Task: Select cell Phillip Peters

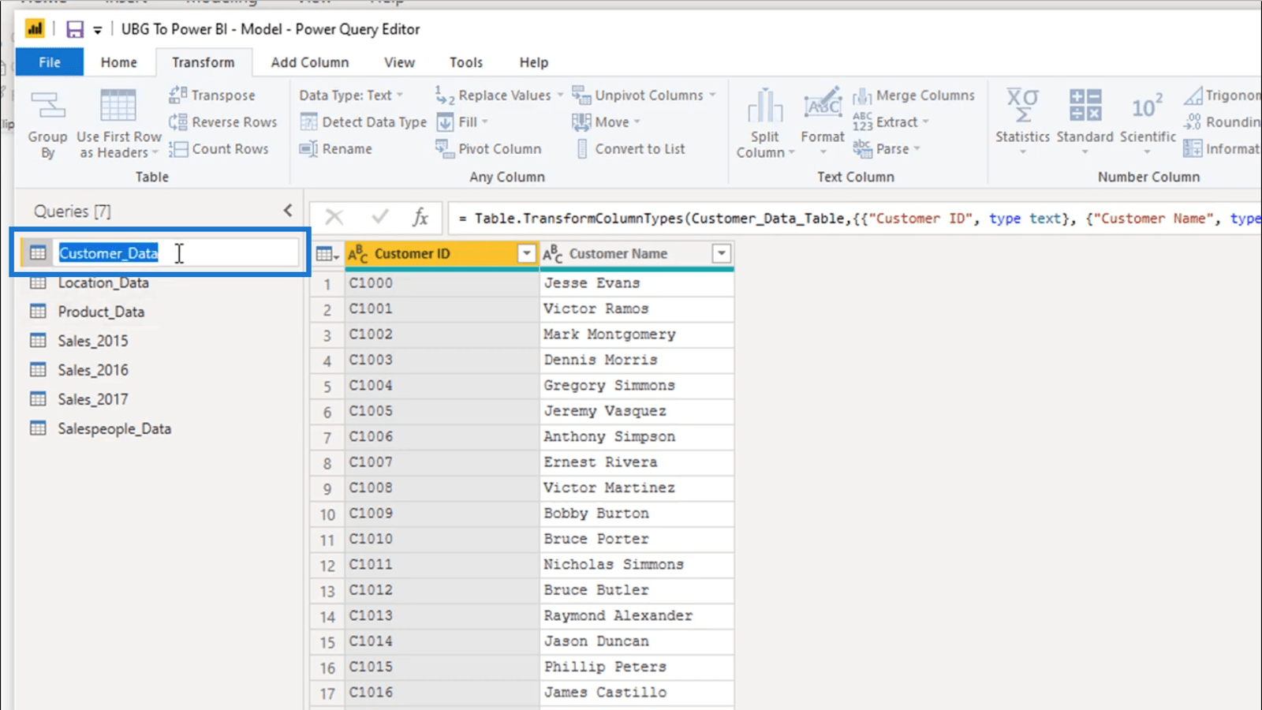Action: pyautogui.click(x=637, y=667)
